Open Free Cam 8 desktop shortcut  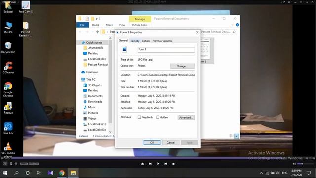26,7
